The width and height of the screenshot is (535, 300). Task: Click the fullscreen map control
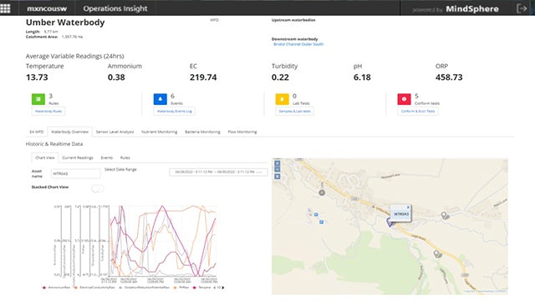coord(278,177)
